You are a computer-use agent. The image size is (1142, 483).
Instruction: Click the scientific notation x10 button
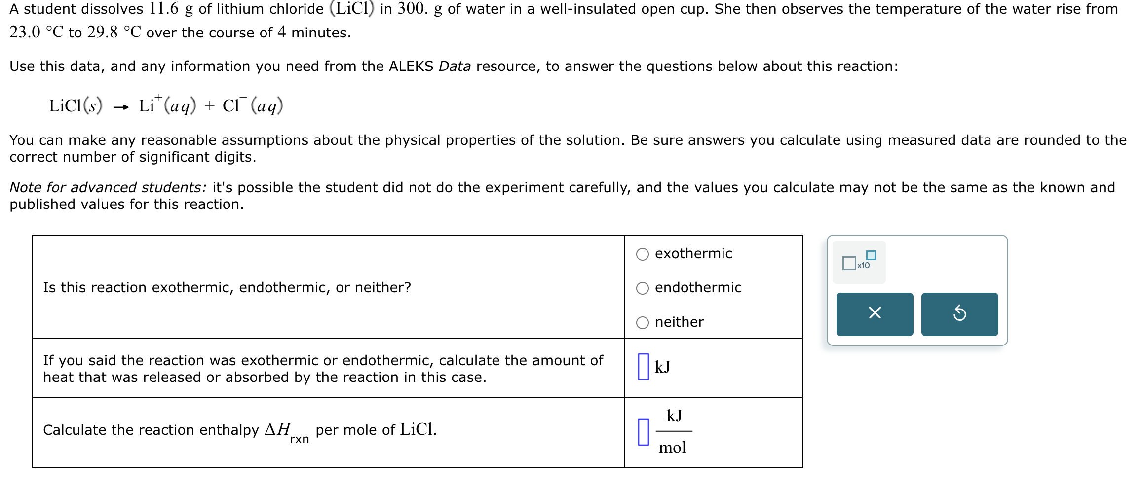click(x=858, y=261)
